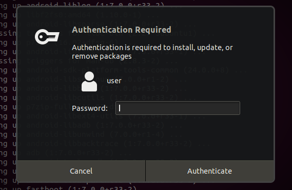Image resolution: width=292 pixels, height=190 pixels.
Task: Click the Authenticate button
Action: [x=209, y=171]
